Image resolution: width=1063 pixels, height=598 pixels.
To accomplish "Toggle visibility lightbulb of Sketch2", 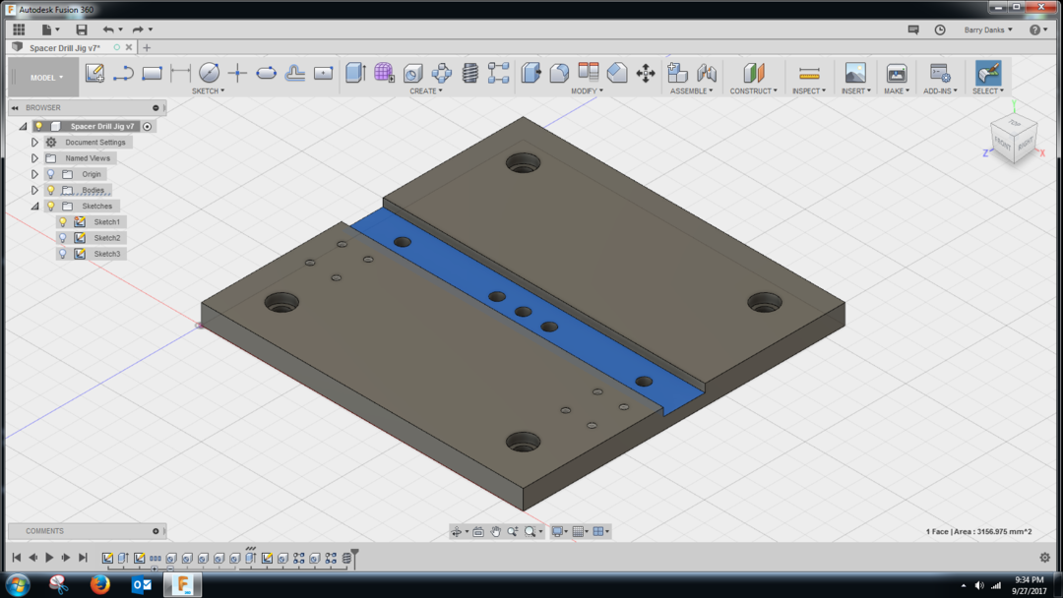I will tap(63, 238).
